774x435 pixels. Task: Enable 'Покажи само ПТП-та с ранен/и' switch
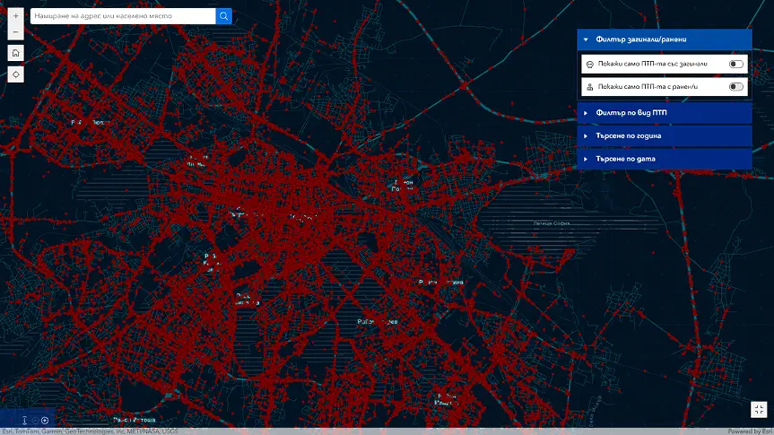point(735,87)
